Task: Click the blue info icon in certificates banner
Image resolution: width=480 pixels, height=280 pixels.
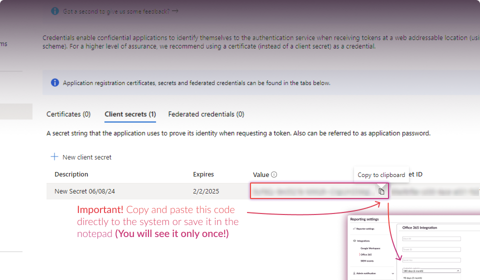Action: click(x=54, y=83)
